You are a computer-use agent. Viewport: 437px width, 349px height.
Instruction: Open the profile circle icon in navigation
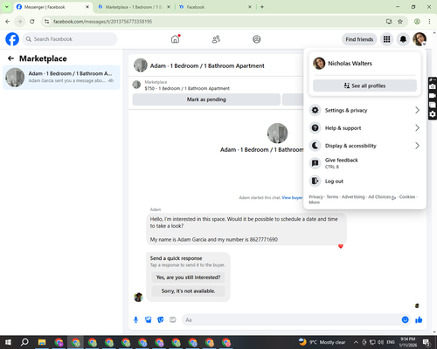pos(257,39)
